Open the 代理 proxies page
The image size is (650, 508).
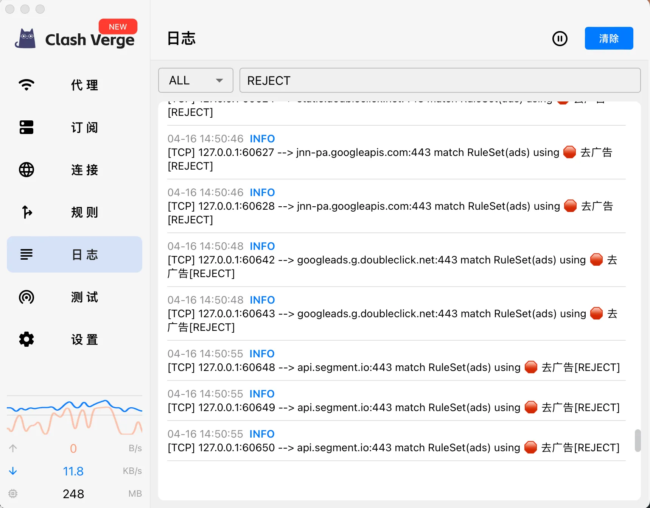pyautogui.click(x=84, y=85)
